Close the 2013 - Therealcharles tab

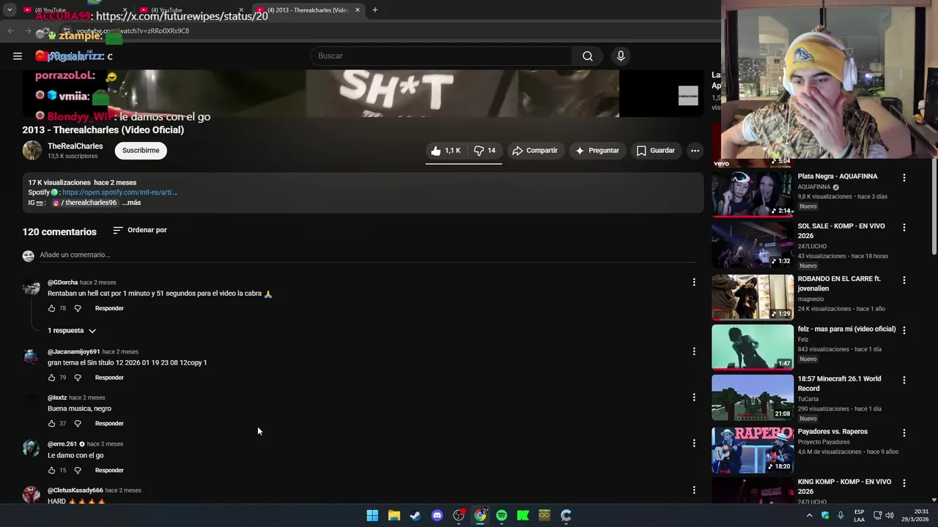tap(358, 10)
